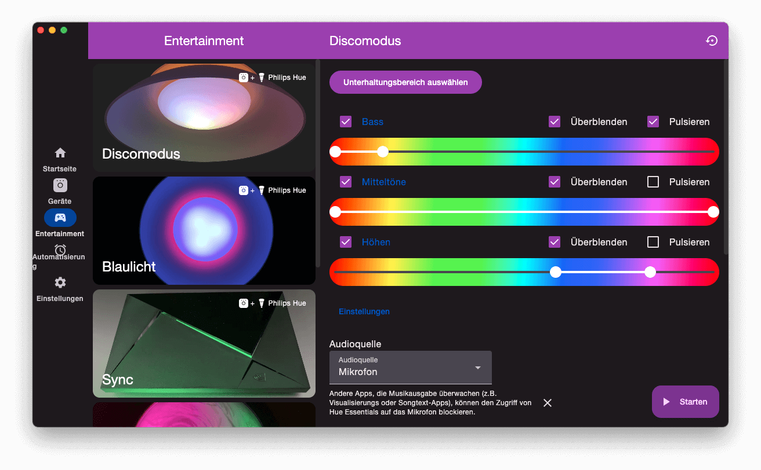Click the right handle of Bass color slider
The height and width of the screenshot is (470, 761).
pyautogui.click(x=383, y=152)
